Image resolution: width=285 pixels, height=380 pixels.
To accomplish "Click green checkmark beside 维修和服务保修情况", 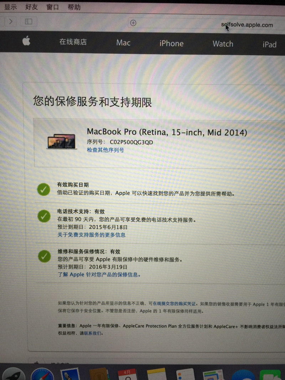I will pos(44,256).
